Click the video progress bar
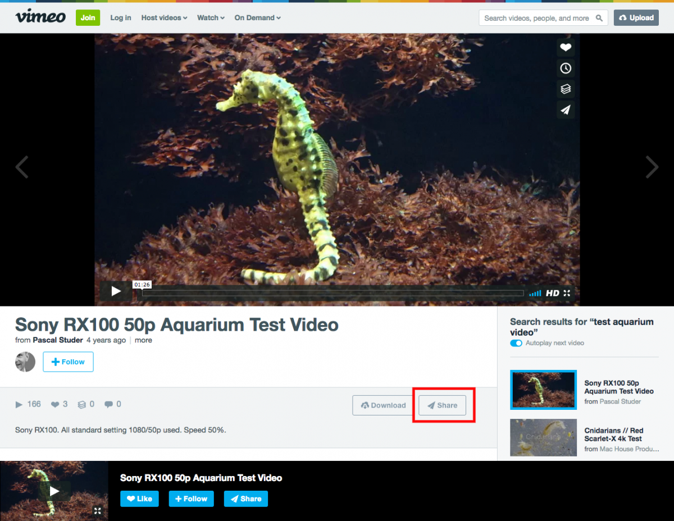 333,293
